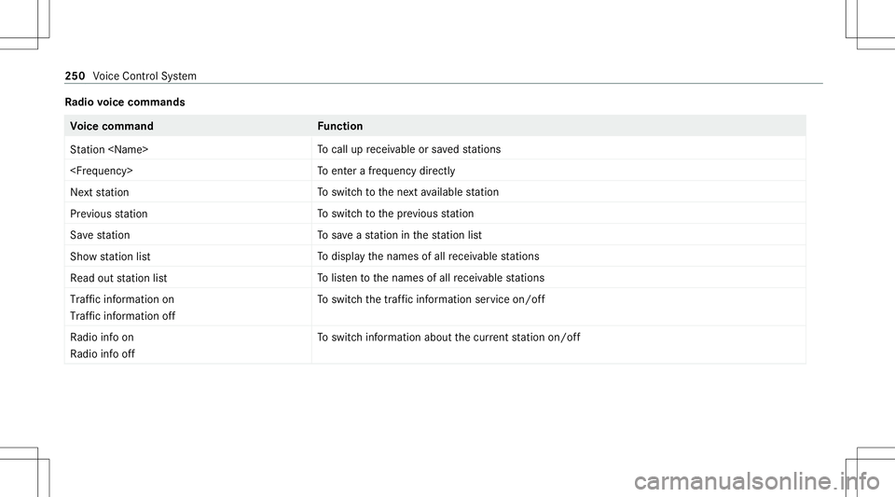Click the "Radio info off" text

click(x=102, y=352)
